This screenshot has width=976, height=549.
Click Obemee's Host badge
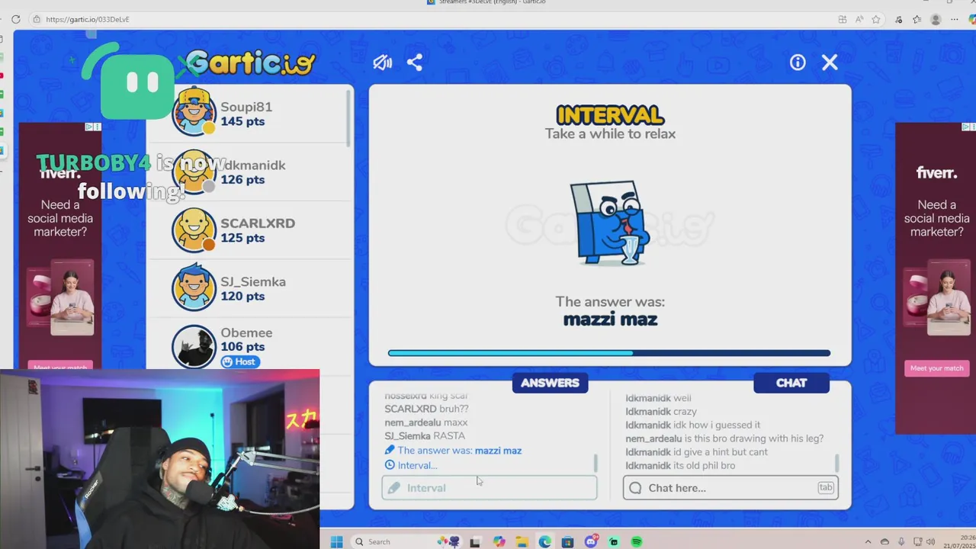[x=239, y=362]
